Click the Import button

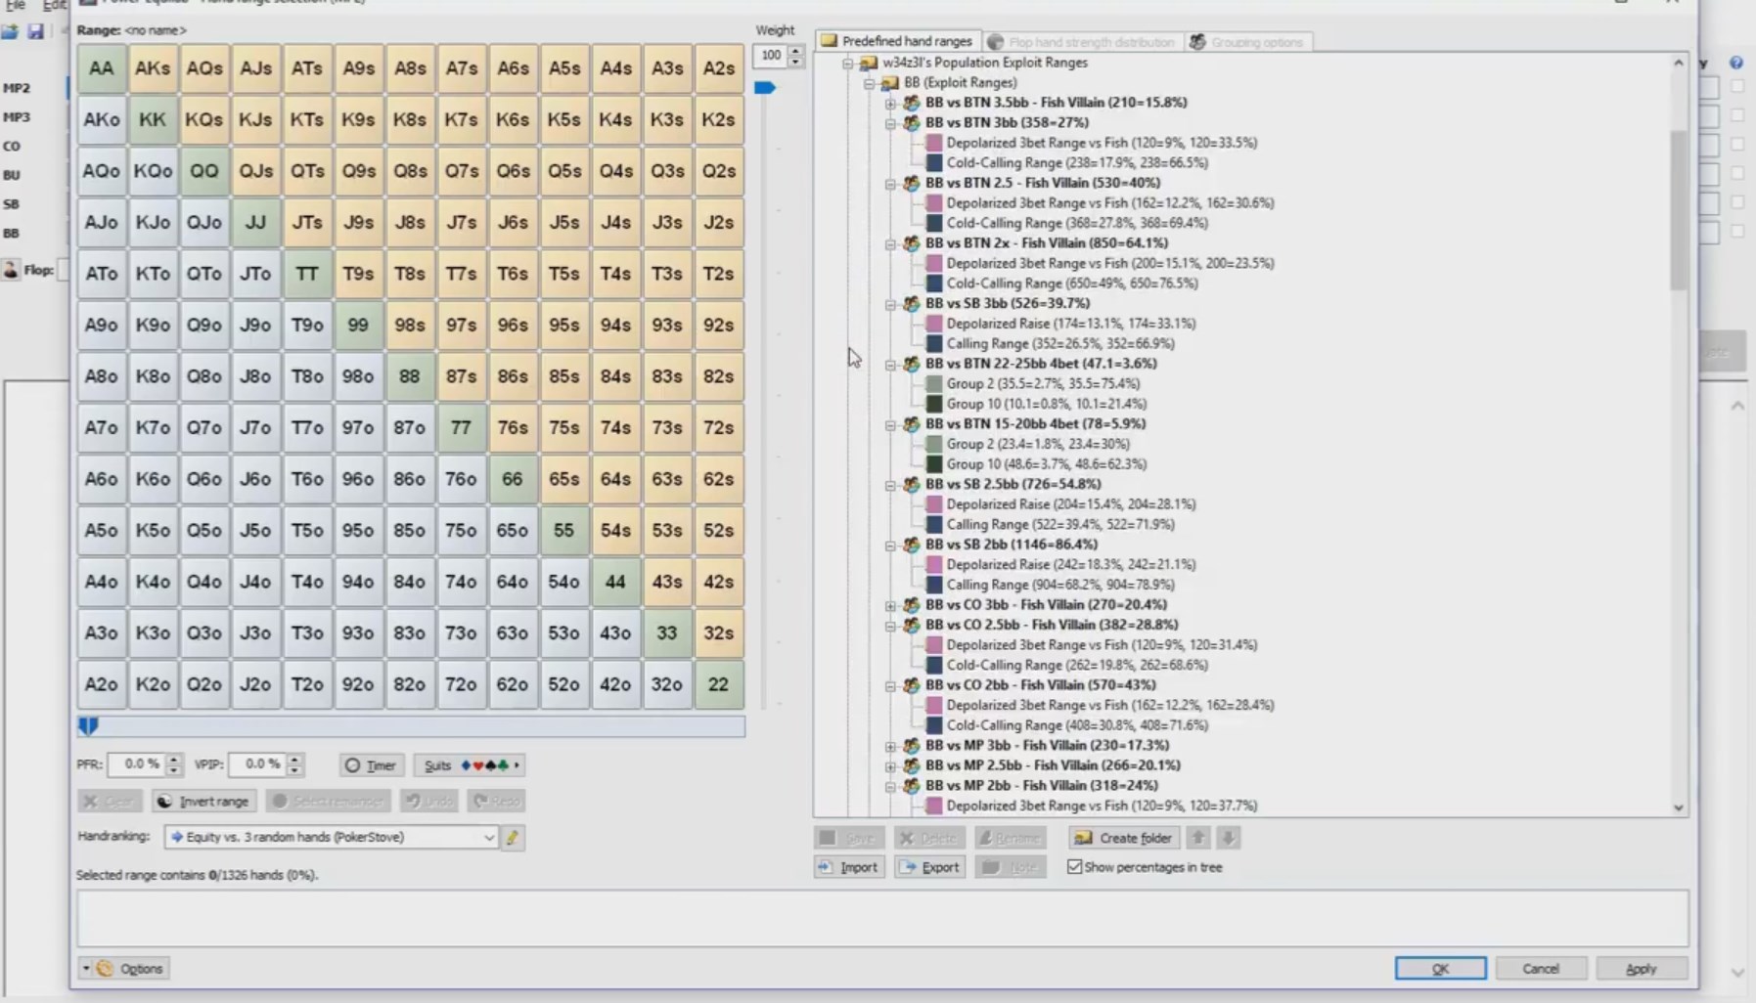pos(849,867)
